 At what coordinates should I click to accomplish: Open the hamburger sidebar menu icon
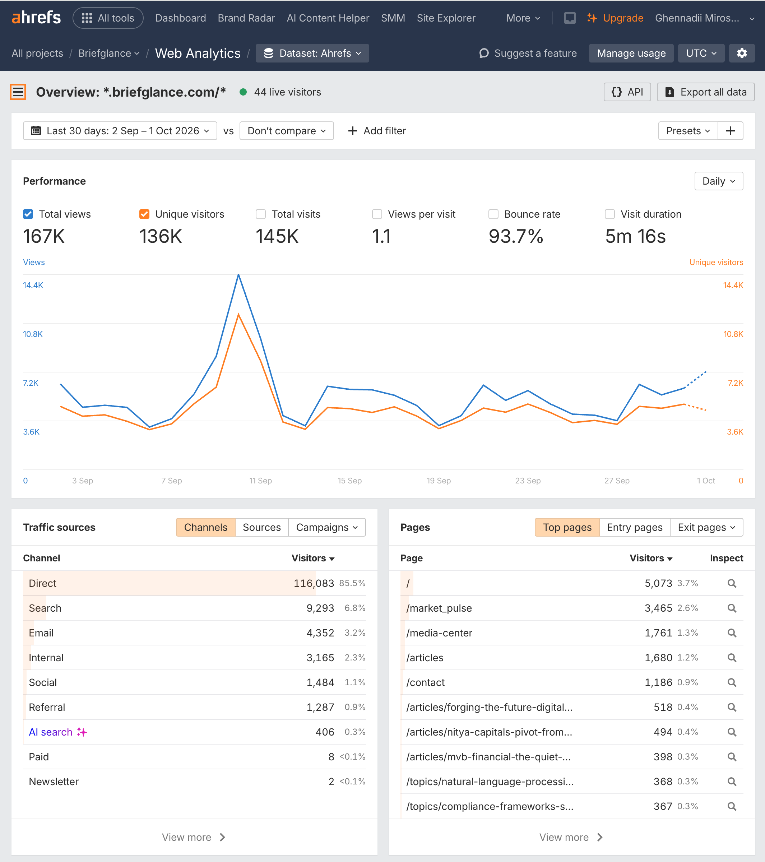[x=18, y=92]
